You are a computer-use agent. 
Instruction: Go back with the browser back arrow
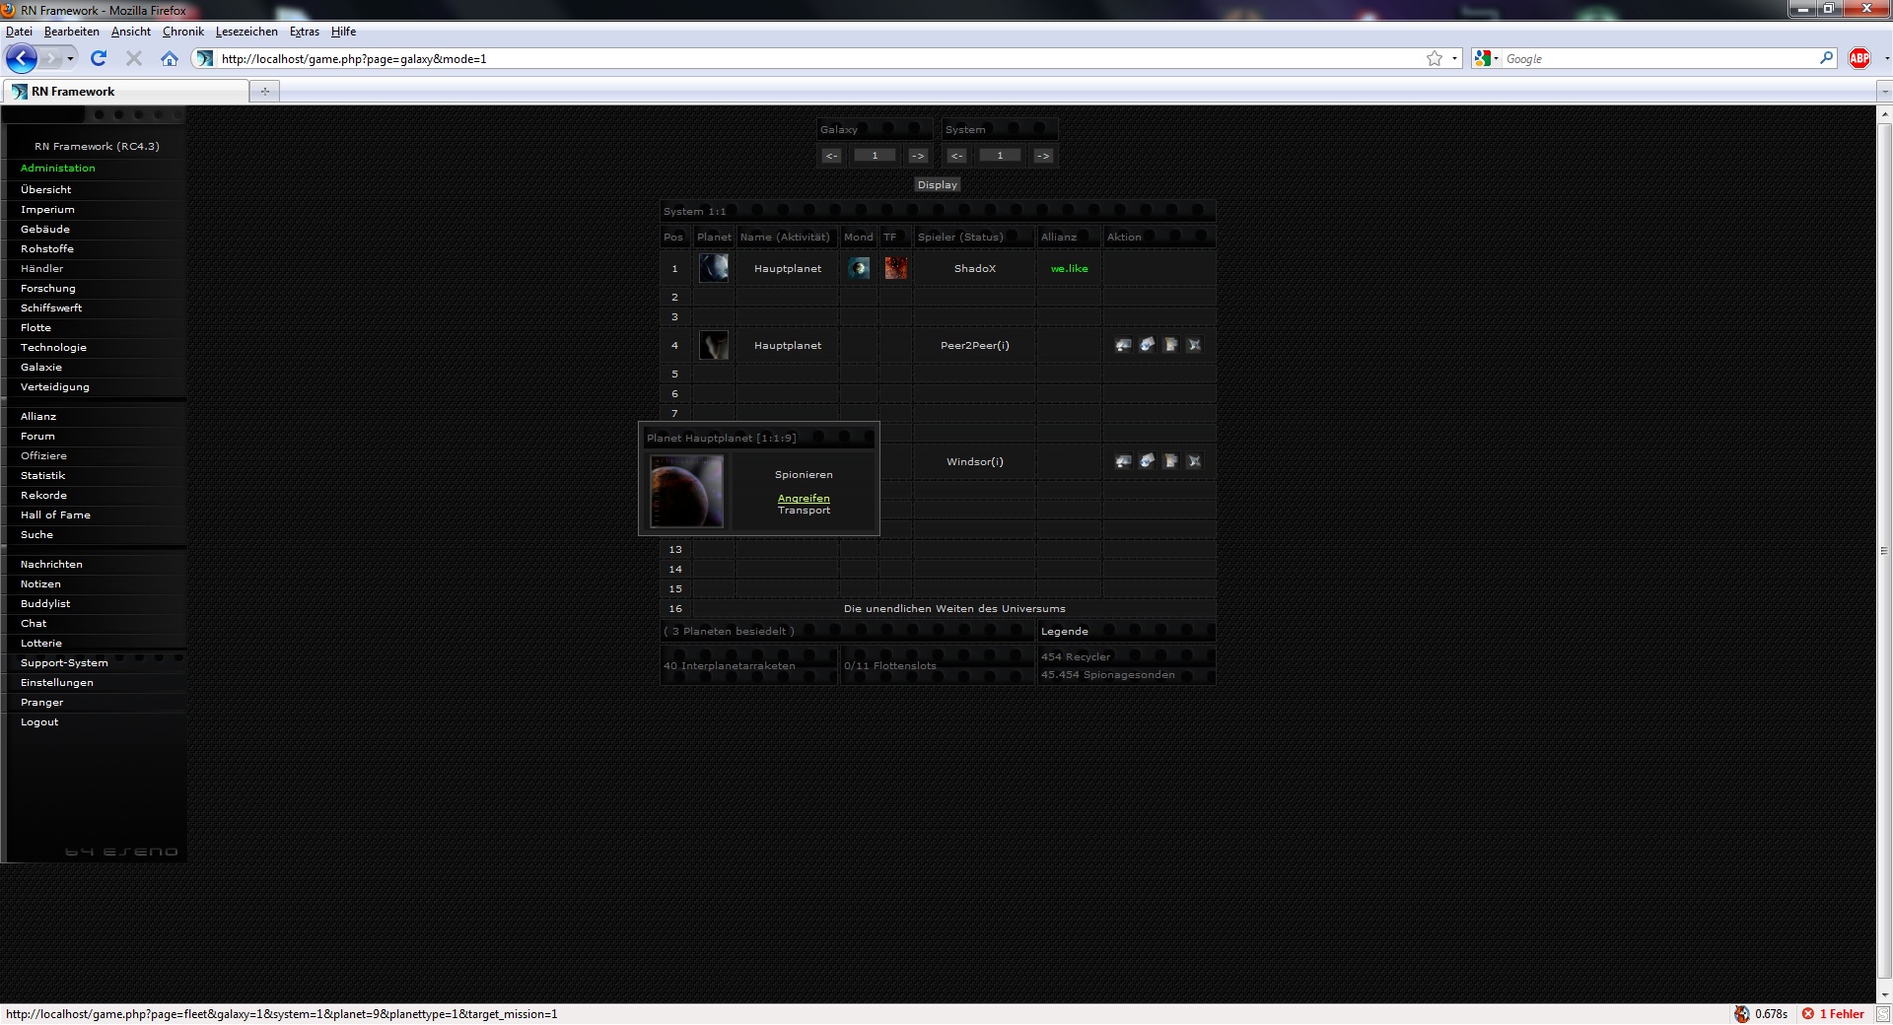[x=22, y=58]
